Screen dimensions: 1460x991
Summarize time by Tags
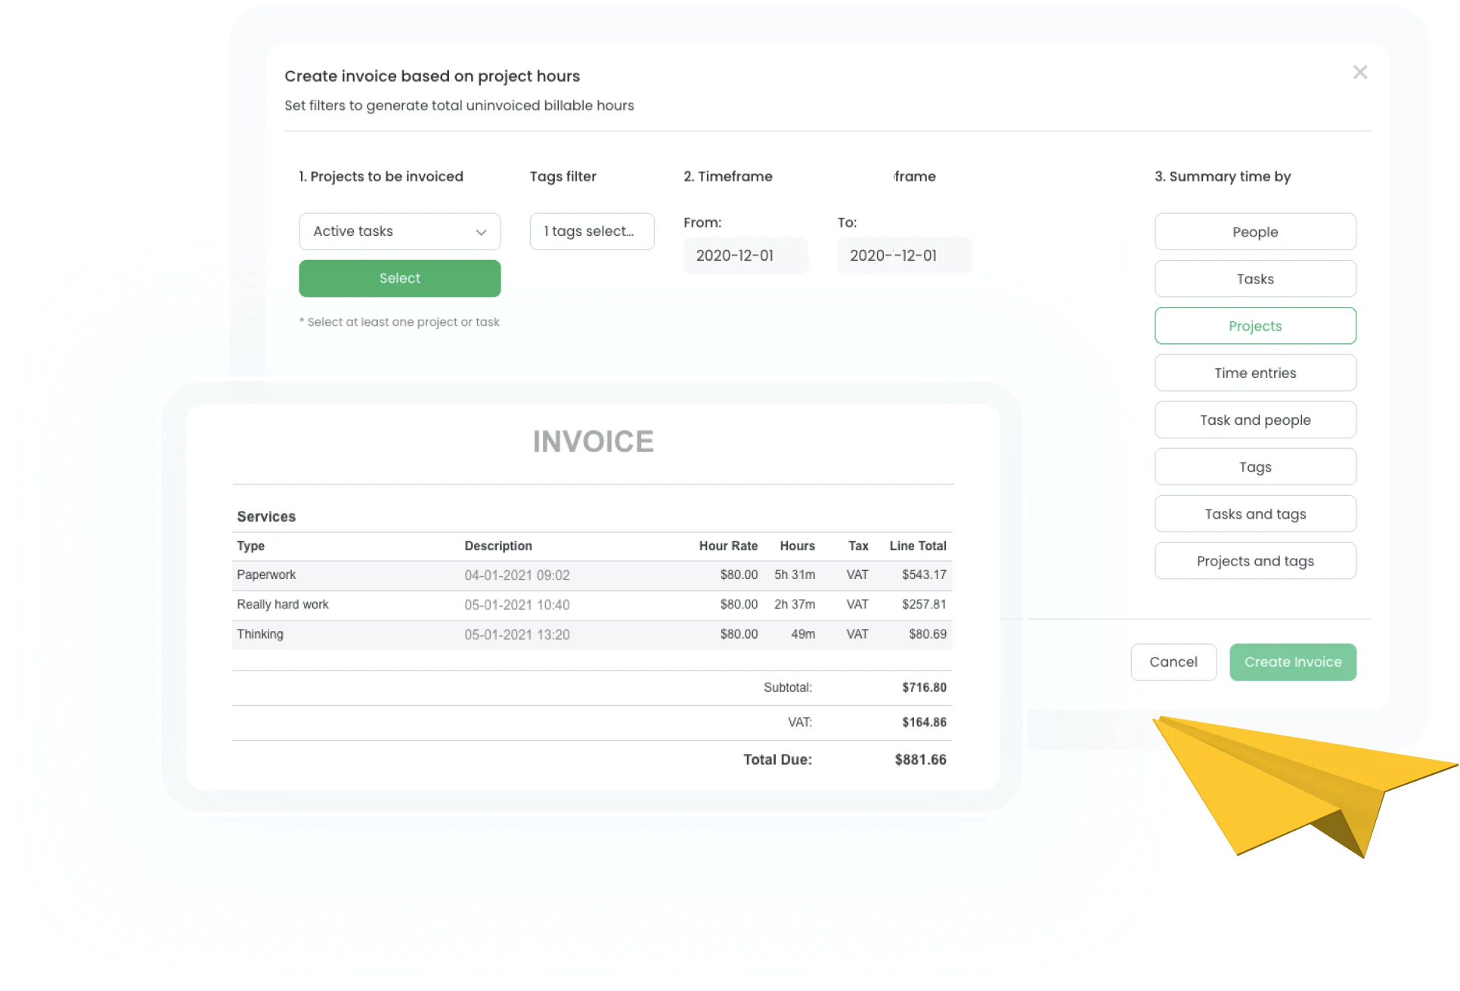tap(1254, 466)
